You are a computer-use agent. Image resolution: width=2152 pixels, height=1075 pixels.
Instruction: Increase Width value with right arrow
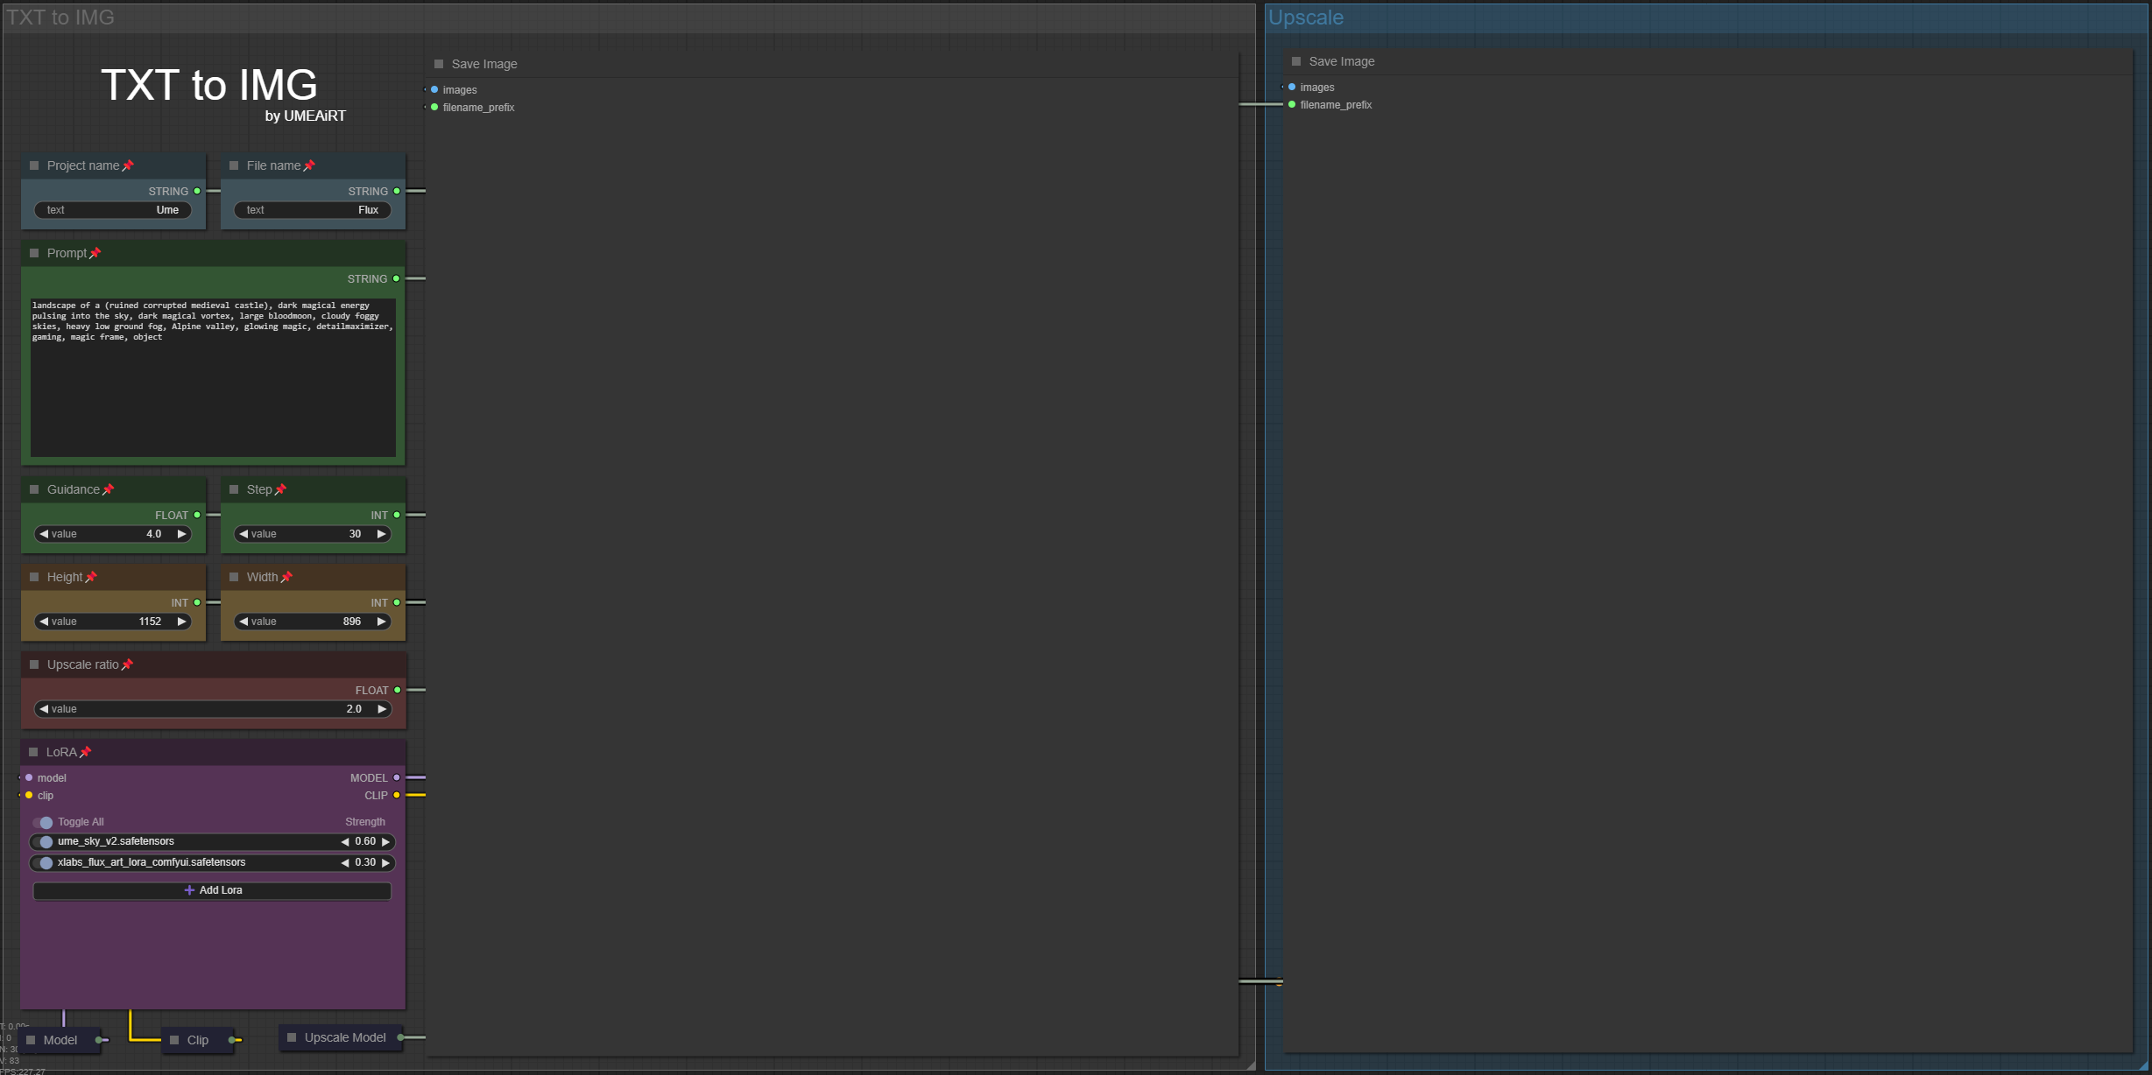pyautogui.click(x=381, y=622)
